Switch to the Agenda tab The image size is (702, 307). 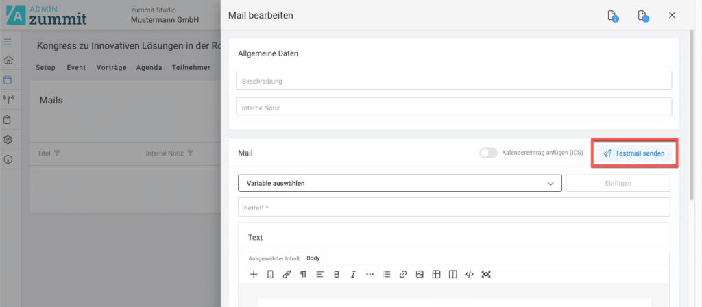(x=149, y=68)
